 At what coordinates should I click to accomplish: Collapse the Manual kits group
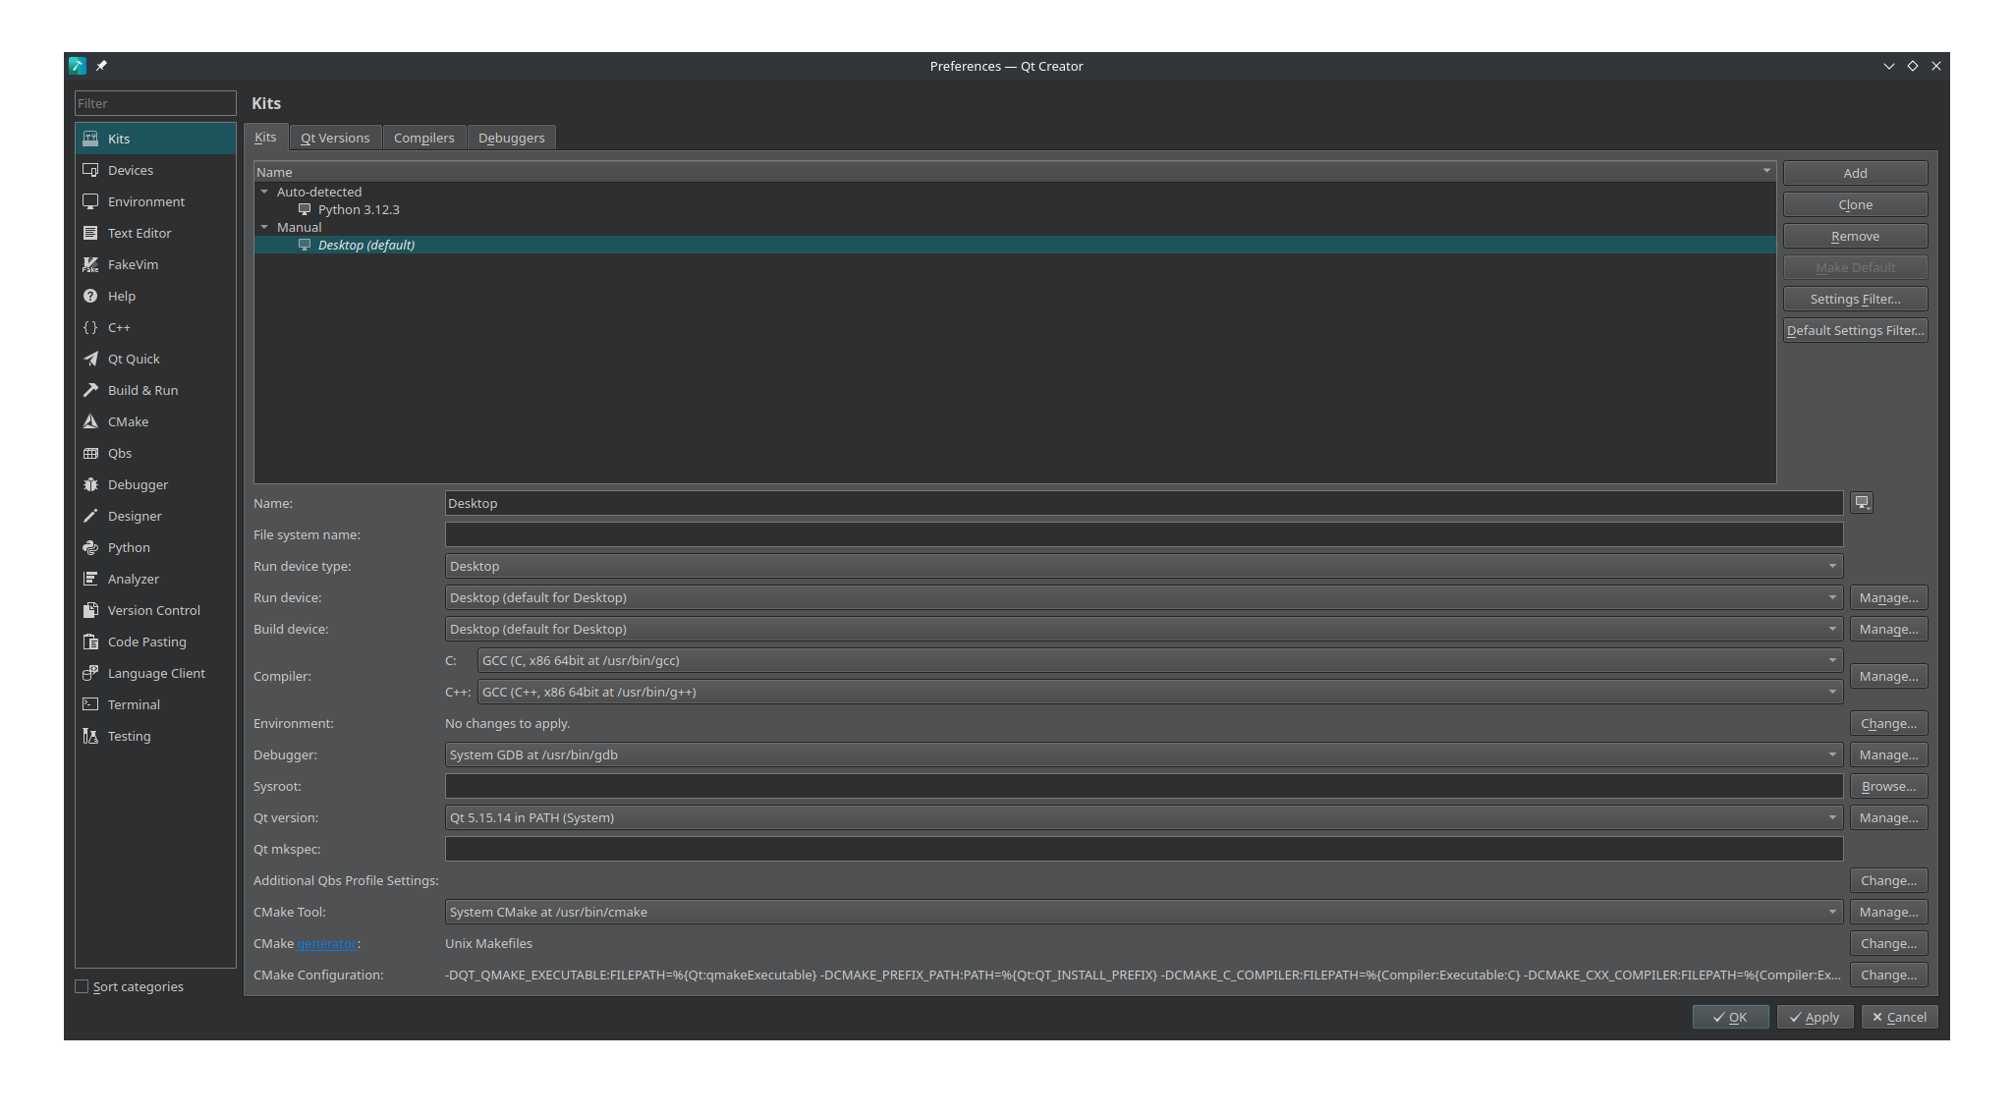(264, 227)
